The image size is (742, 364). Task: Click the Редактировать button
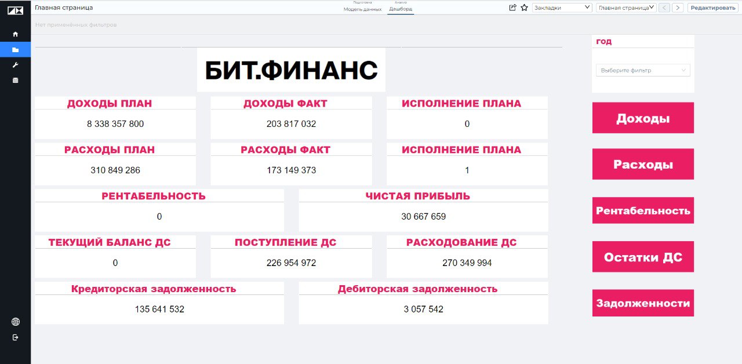point(712,8)
